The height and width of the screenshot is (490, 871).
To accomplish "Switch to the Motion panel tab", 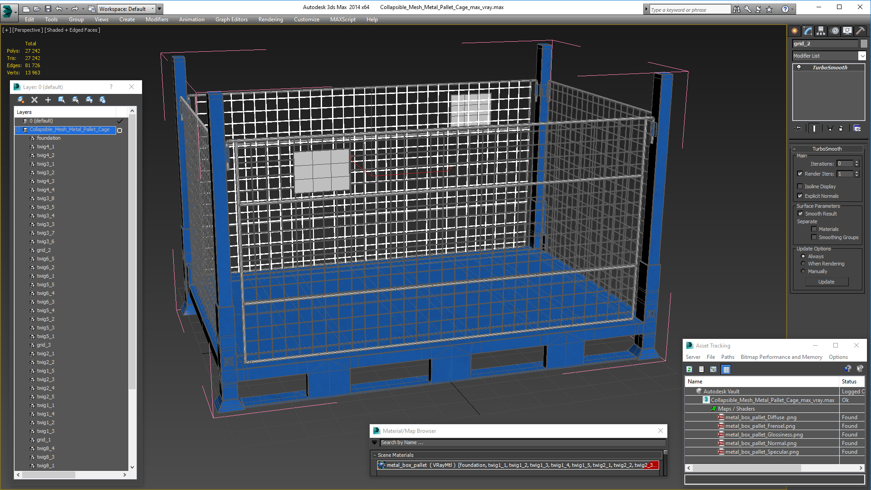I will 834,31.
